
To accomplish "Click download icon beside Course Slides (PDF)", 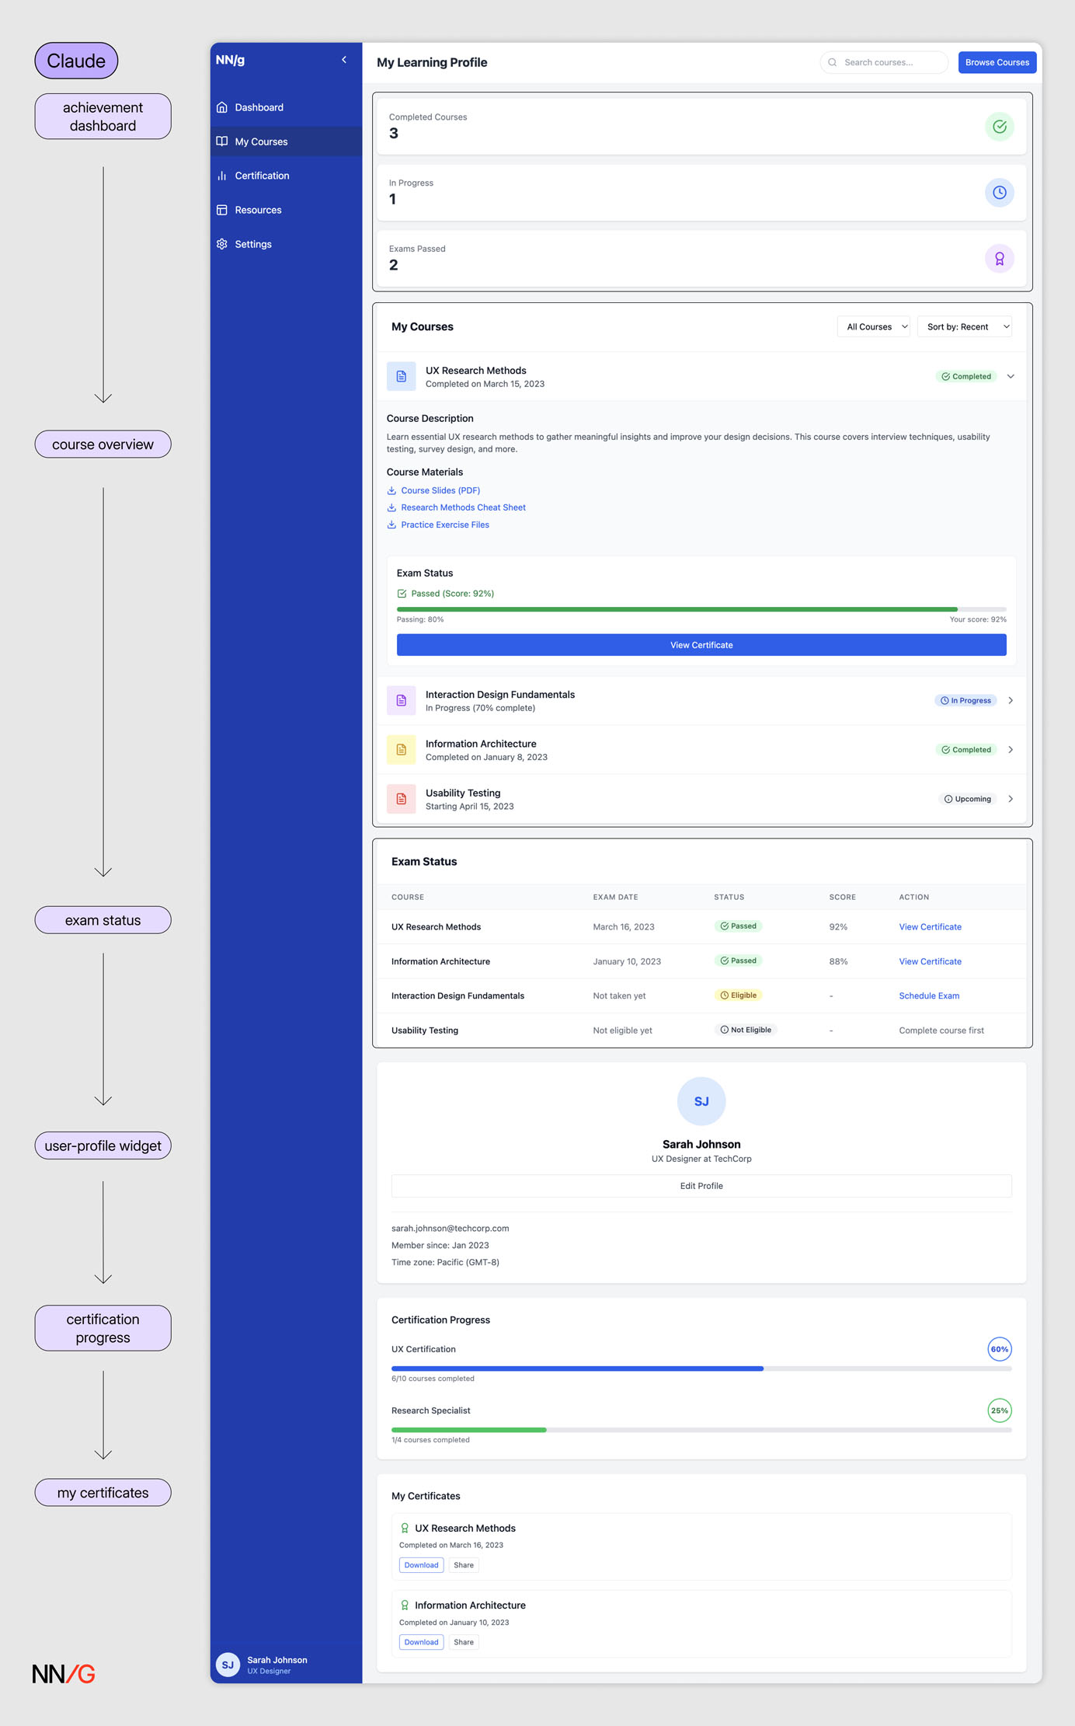I will [391, 490].
